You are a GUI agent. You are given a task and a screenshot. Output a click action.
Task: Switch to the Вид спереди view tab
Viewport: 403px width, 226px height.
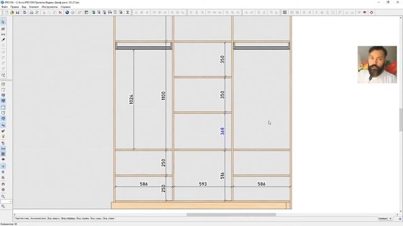68,218
